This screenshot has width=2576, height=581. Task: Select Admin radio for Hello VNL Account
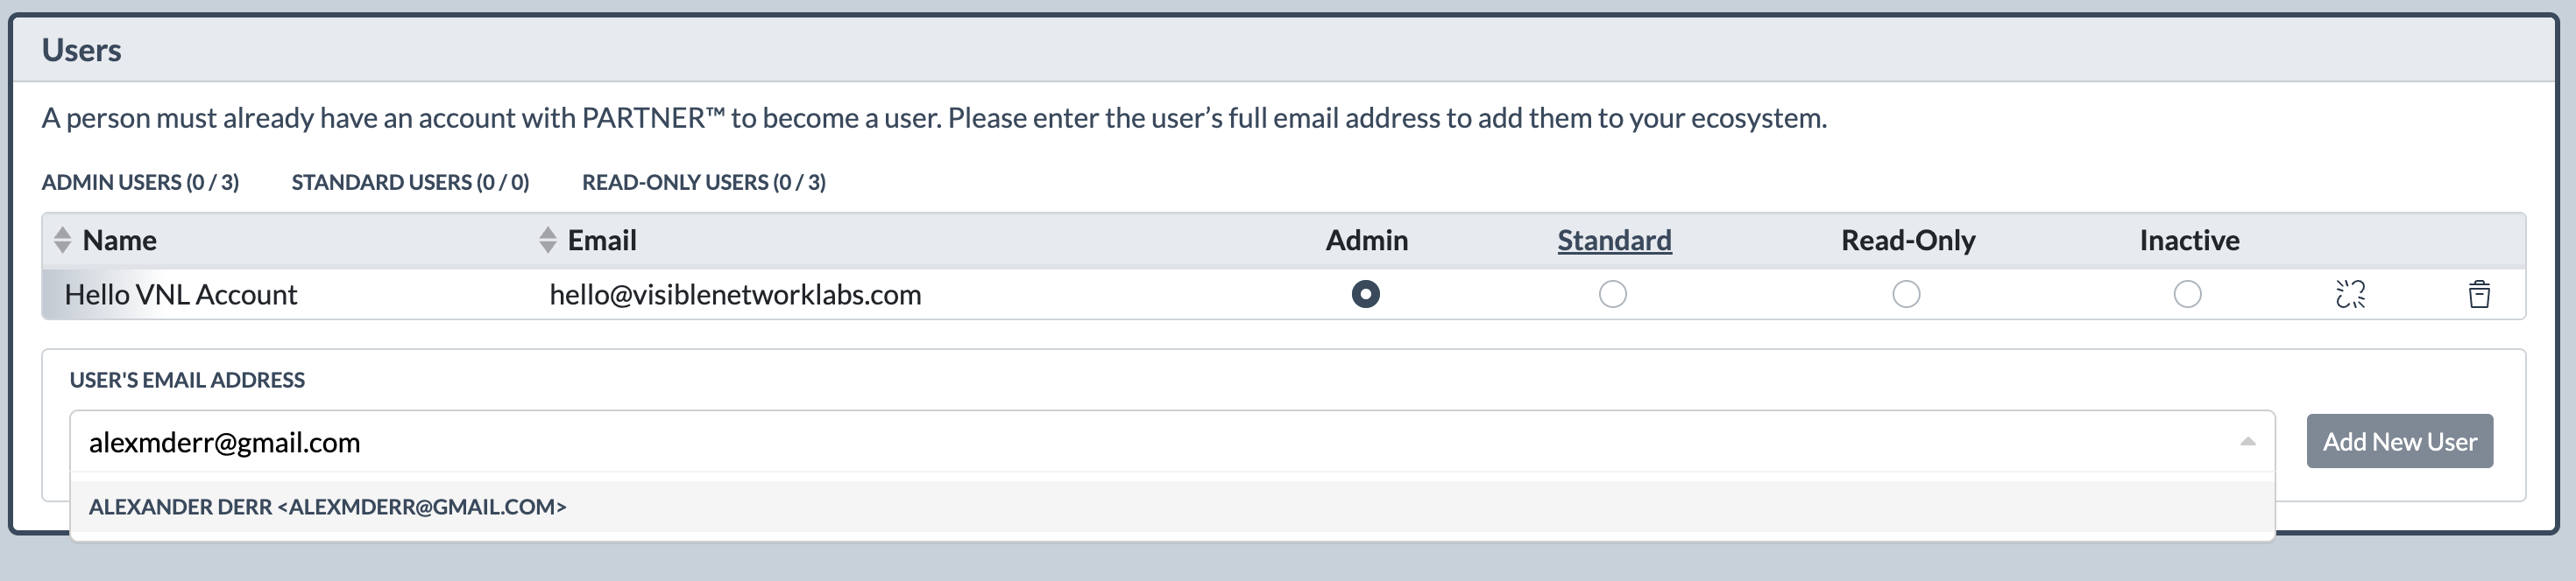click(x=1365, y=295)
